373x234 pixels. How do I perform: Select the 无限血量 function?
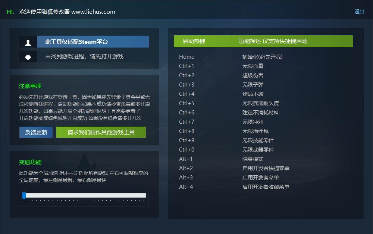pos(253,66)
